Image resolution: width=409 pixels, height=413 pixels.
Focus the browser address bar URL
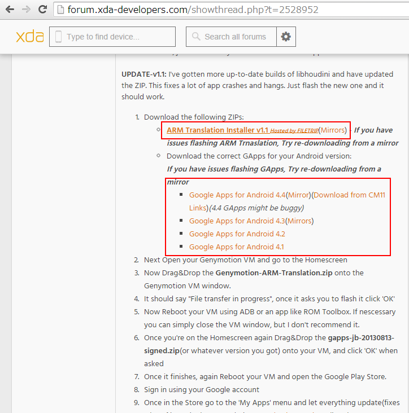click(193, 10)
